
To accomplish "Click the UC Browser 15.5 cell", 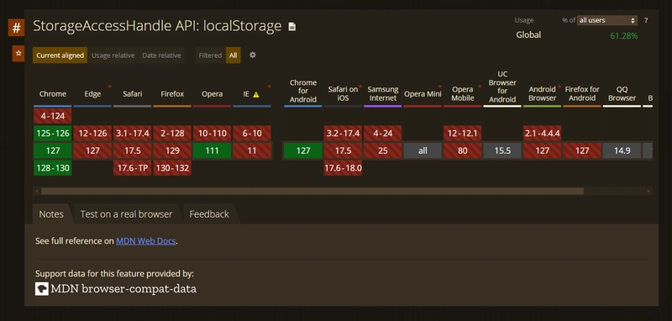I will [502, 151].
